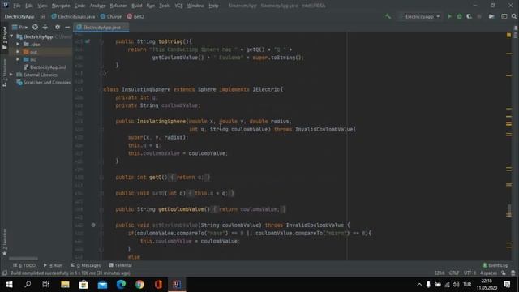Click the grayed-out Stop icon
Image resolution: width=519 pixels, height=292 pixels.
(x=479, y=16)
